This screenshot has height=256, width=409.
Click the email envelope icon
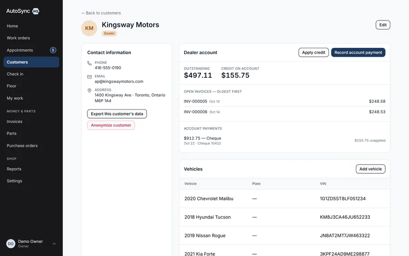(x=90, y=77)
